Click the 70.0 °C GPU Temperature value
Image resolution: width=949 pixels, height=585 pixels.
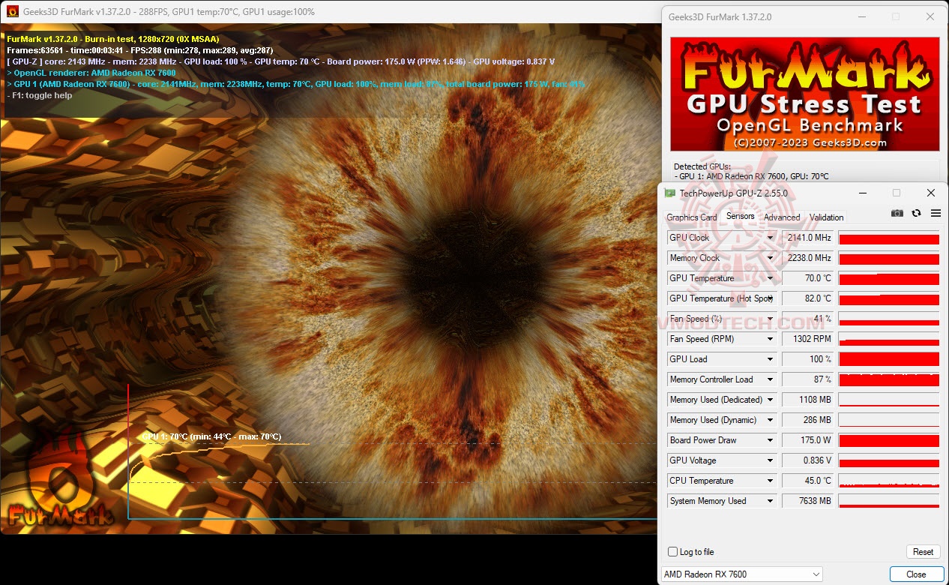point(808,278)
